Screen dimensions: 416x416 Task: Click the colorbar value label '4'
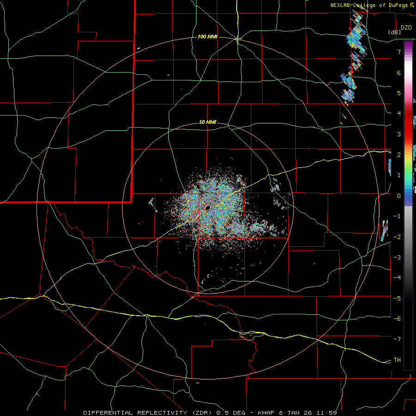399,113
